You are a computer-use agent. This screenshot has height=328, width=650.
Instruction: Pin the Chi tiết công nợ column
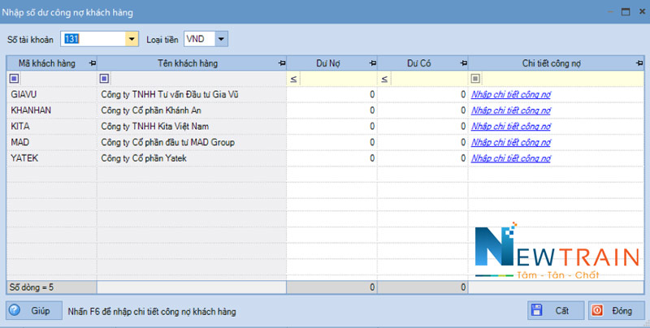pyautogui.click(x=639, y=63)
